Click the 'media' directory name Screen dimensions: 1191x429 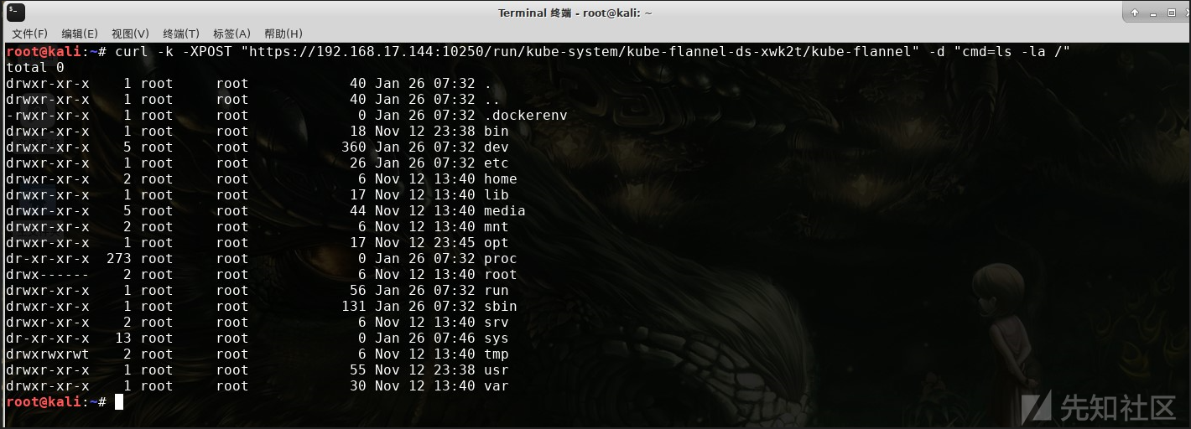coord(505,211)
